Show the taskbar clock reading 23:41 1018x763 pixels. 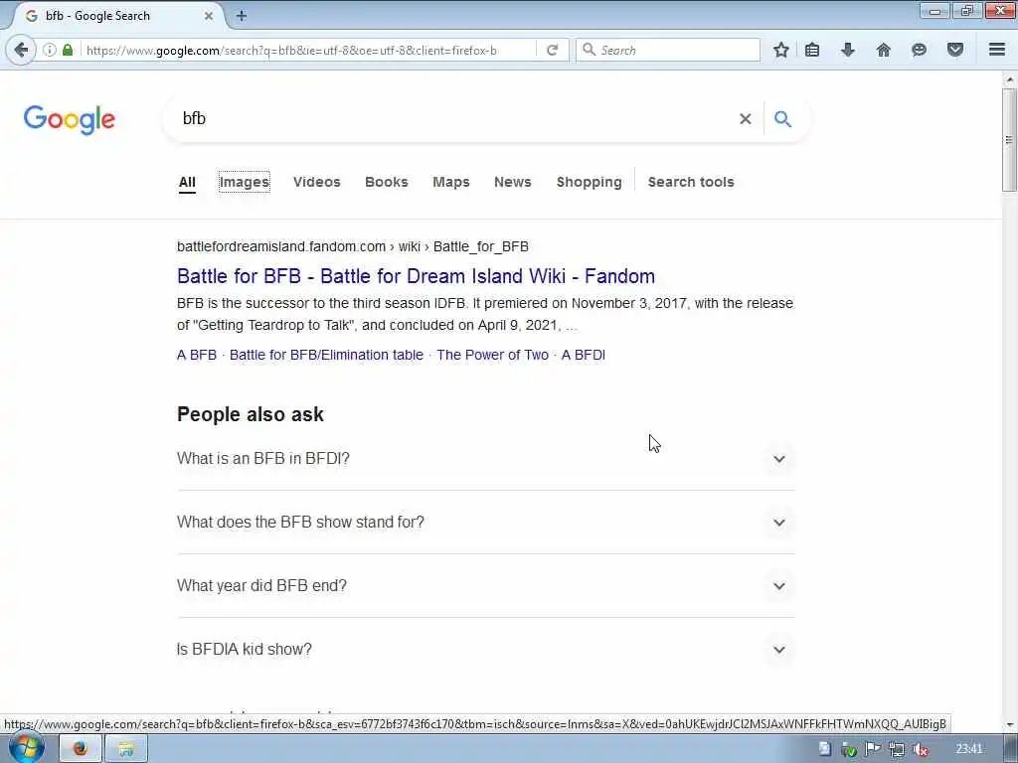969,749
